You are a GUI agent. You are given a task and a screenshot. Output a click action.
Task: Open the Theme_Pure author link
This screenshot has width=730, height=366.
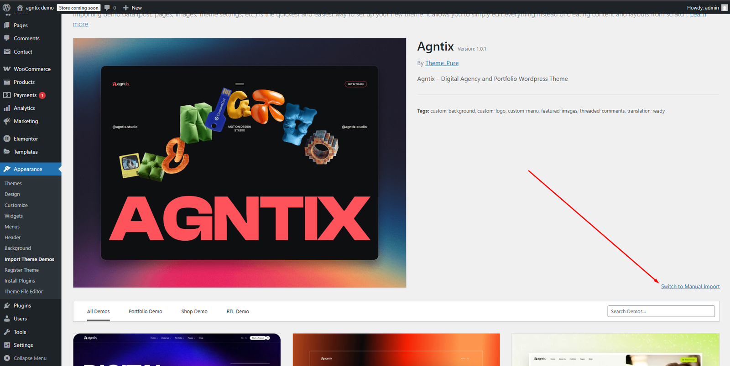442,63
